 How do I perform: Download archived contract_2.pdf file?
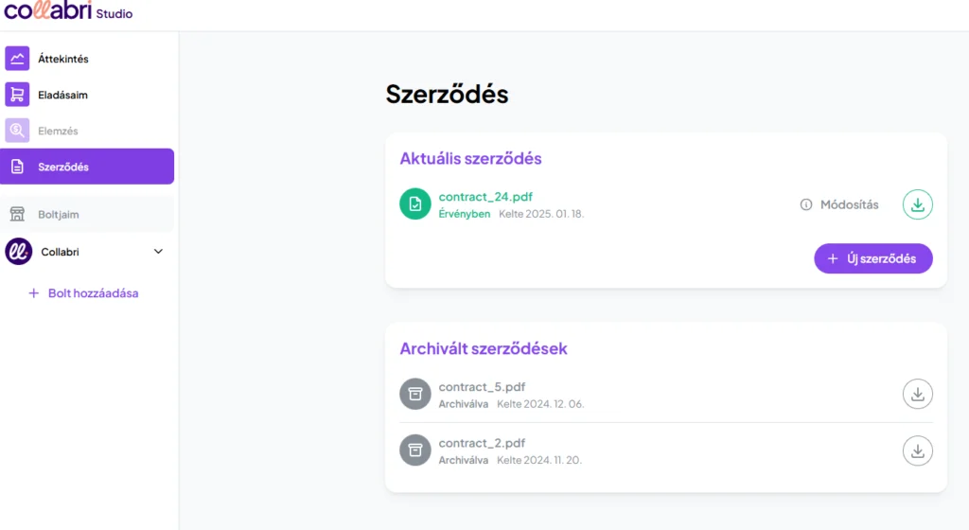917,450
